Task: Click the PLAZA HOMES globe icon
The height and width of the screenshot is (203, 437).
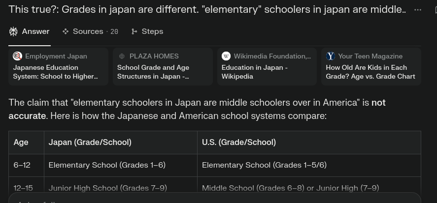Action: click(x=122, y=56)
